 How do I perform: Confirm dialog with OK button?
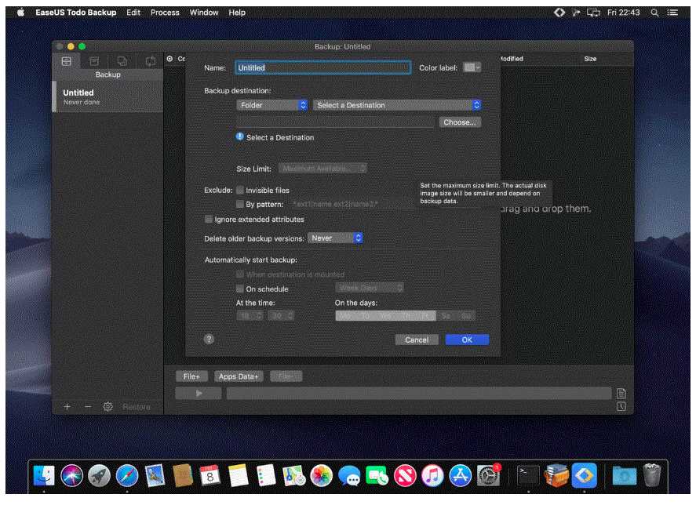467,340
